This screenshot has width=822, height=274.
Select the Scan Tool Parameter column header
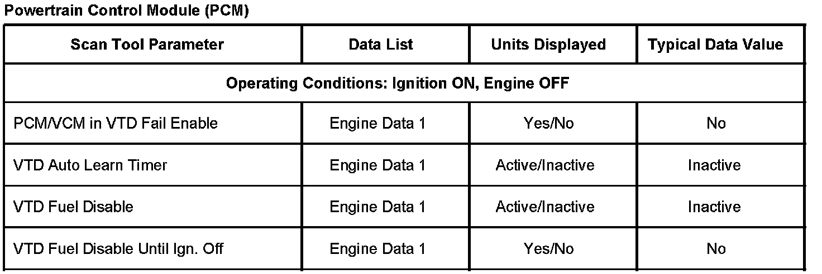coord(147,45)
